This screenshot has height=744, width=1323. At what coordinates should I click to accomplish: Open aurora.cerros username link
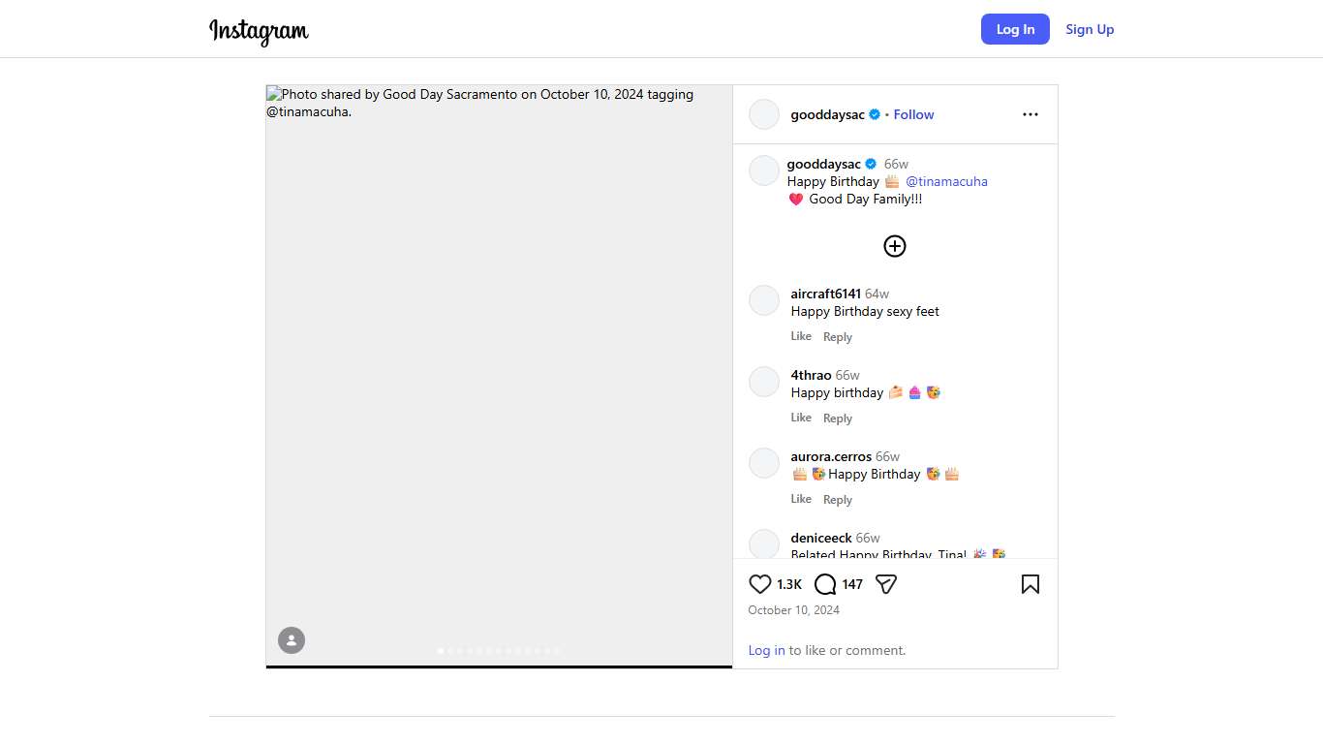(x=831, y=456)
